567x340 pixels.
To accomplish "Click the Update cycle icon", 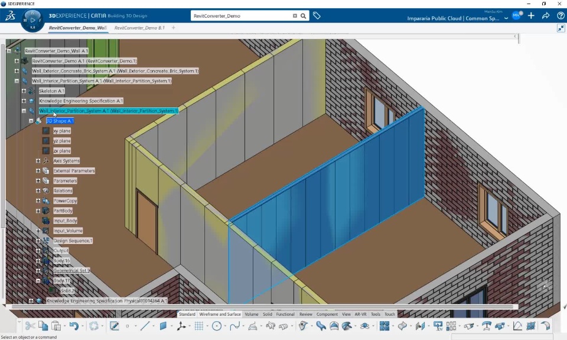I will [x=94, y=326].
